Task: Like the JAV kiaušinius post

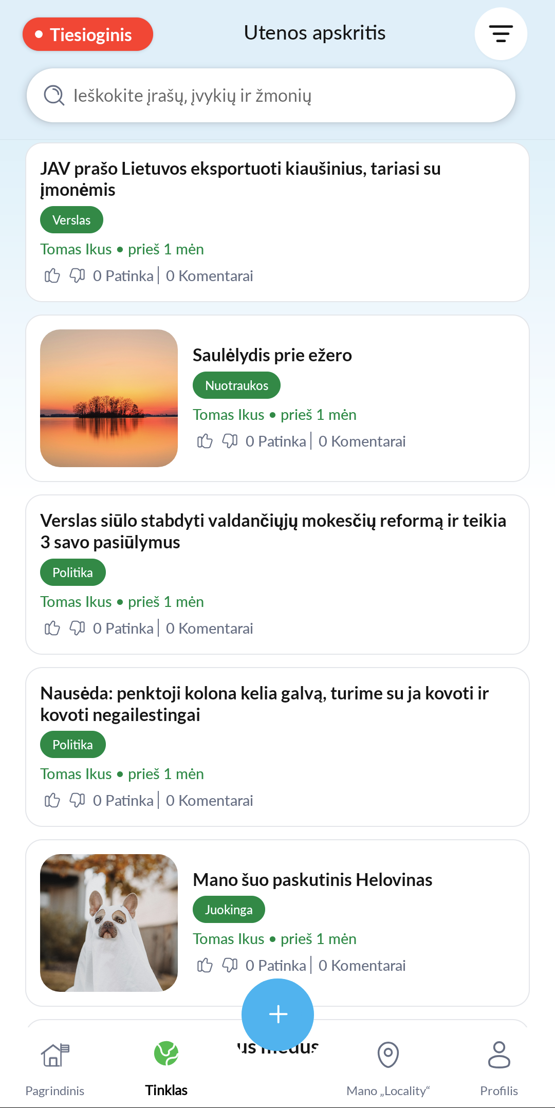Action: 52,276
